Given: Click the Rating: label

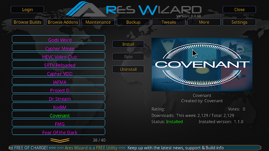Looking at the screenshot, I should click(158, 109).
